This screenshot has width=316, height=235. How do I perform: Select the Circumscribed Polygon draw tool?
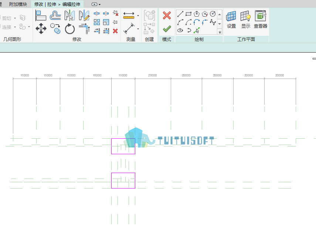click(x=205, y=14)
